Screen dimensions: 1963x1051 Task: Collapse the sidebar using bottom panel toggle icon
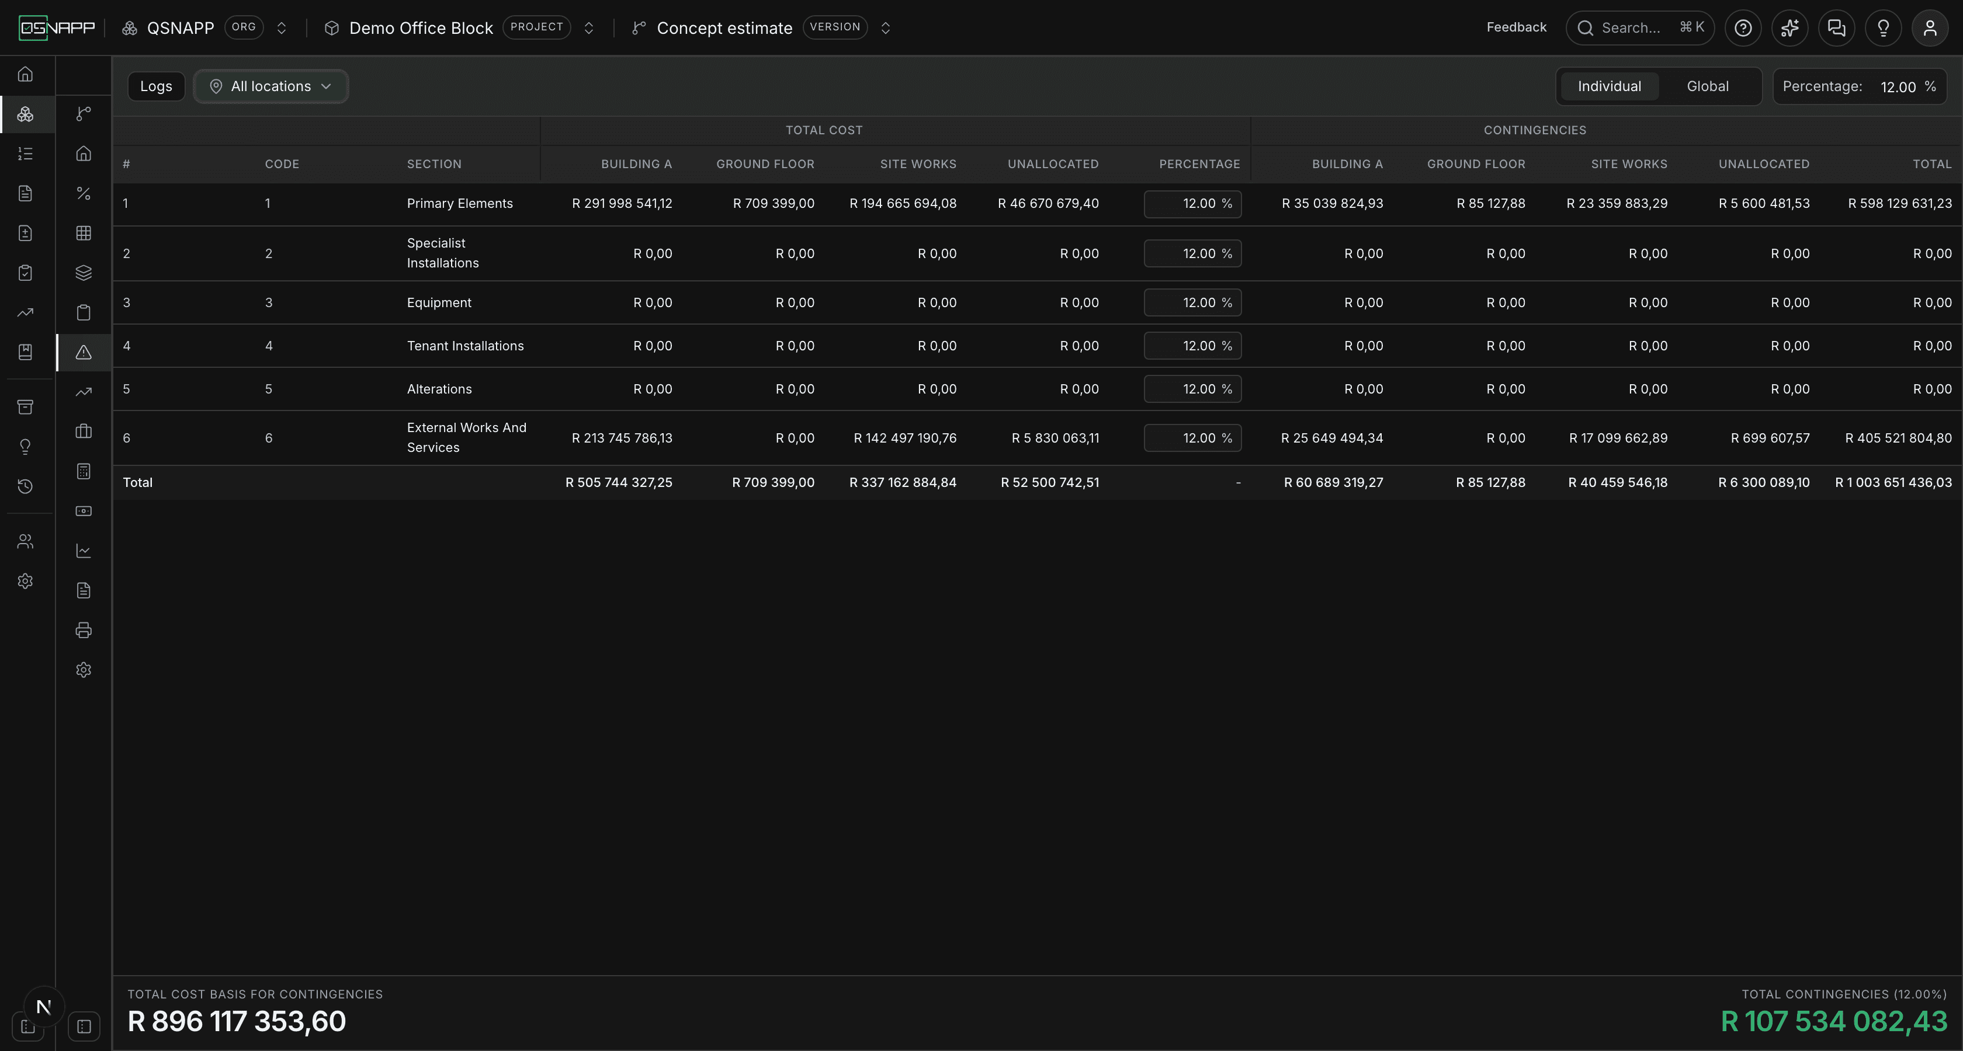pyautogui.click(x=84, y=1026)
